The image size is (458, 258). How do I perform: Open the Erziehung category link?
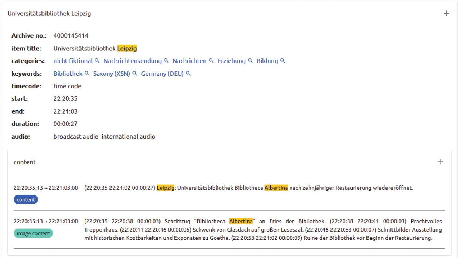click(232, 61)
